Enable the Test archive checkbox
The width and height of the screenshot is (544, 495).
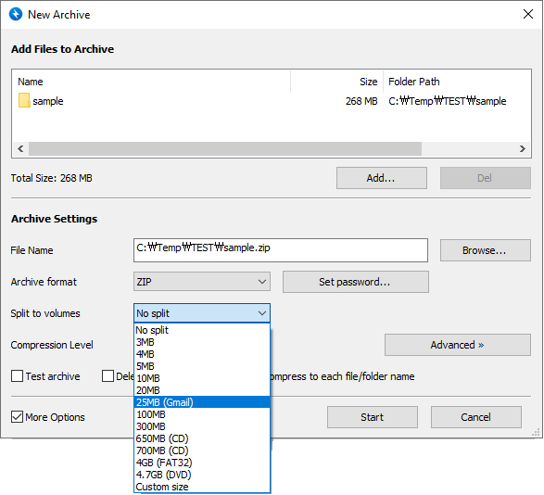(x=17, y=376)
